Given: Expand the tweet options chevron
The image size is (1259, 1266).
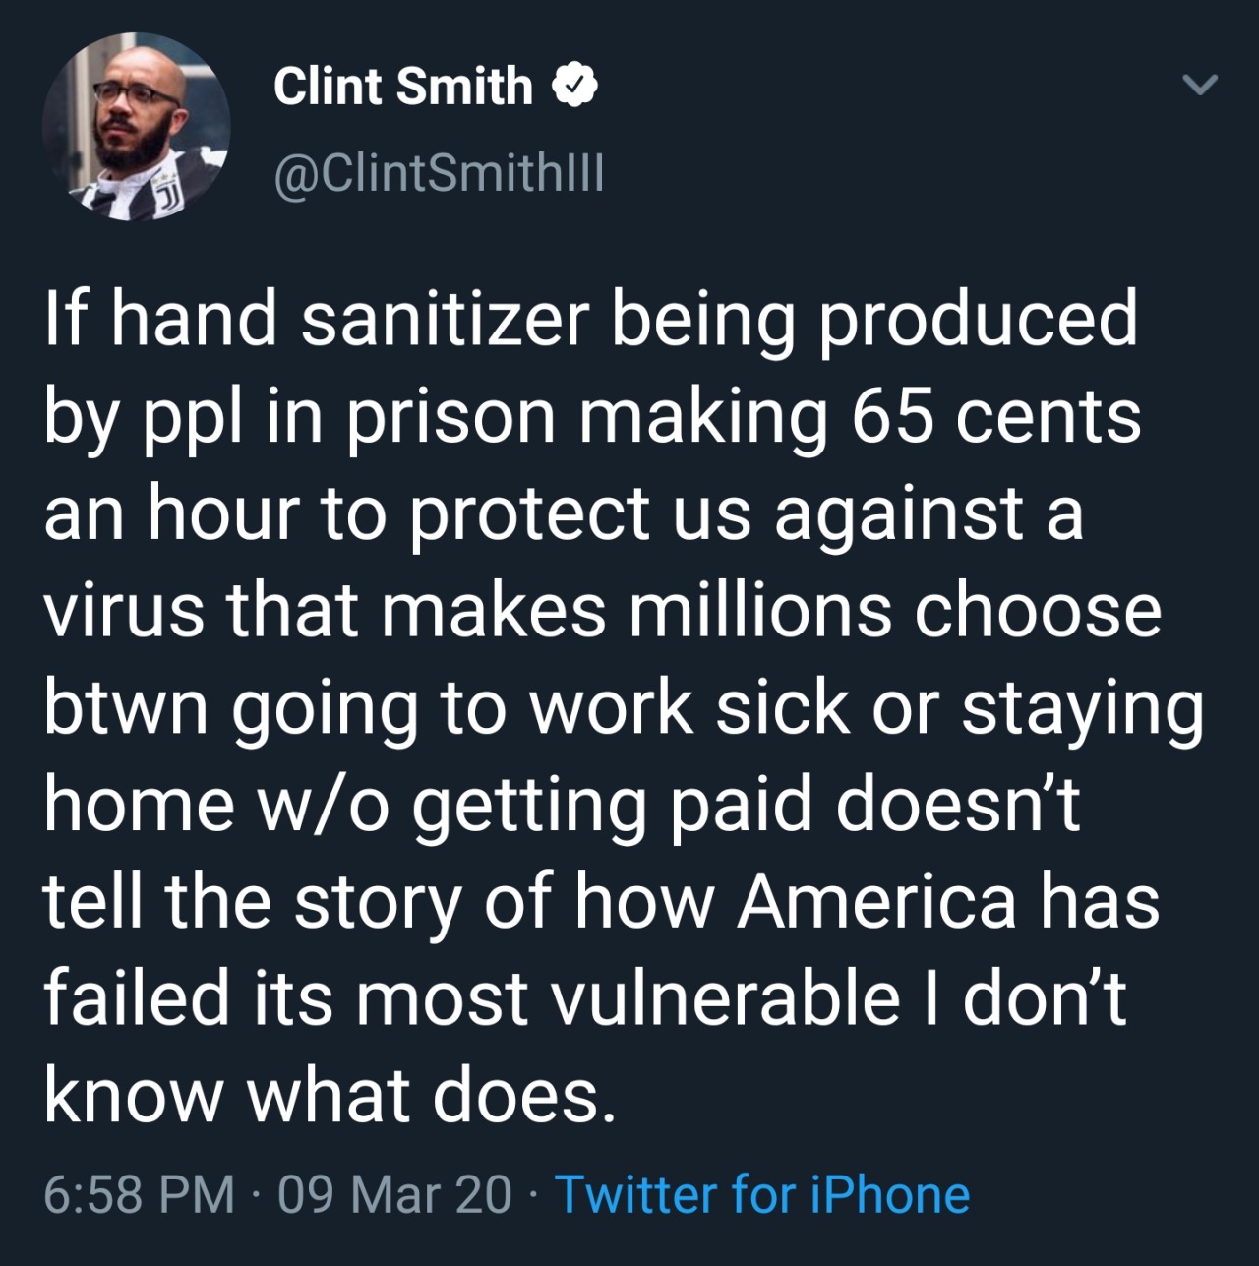Looking at the screenshot, I should point(1200,86).
